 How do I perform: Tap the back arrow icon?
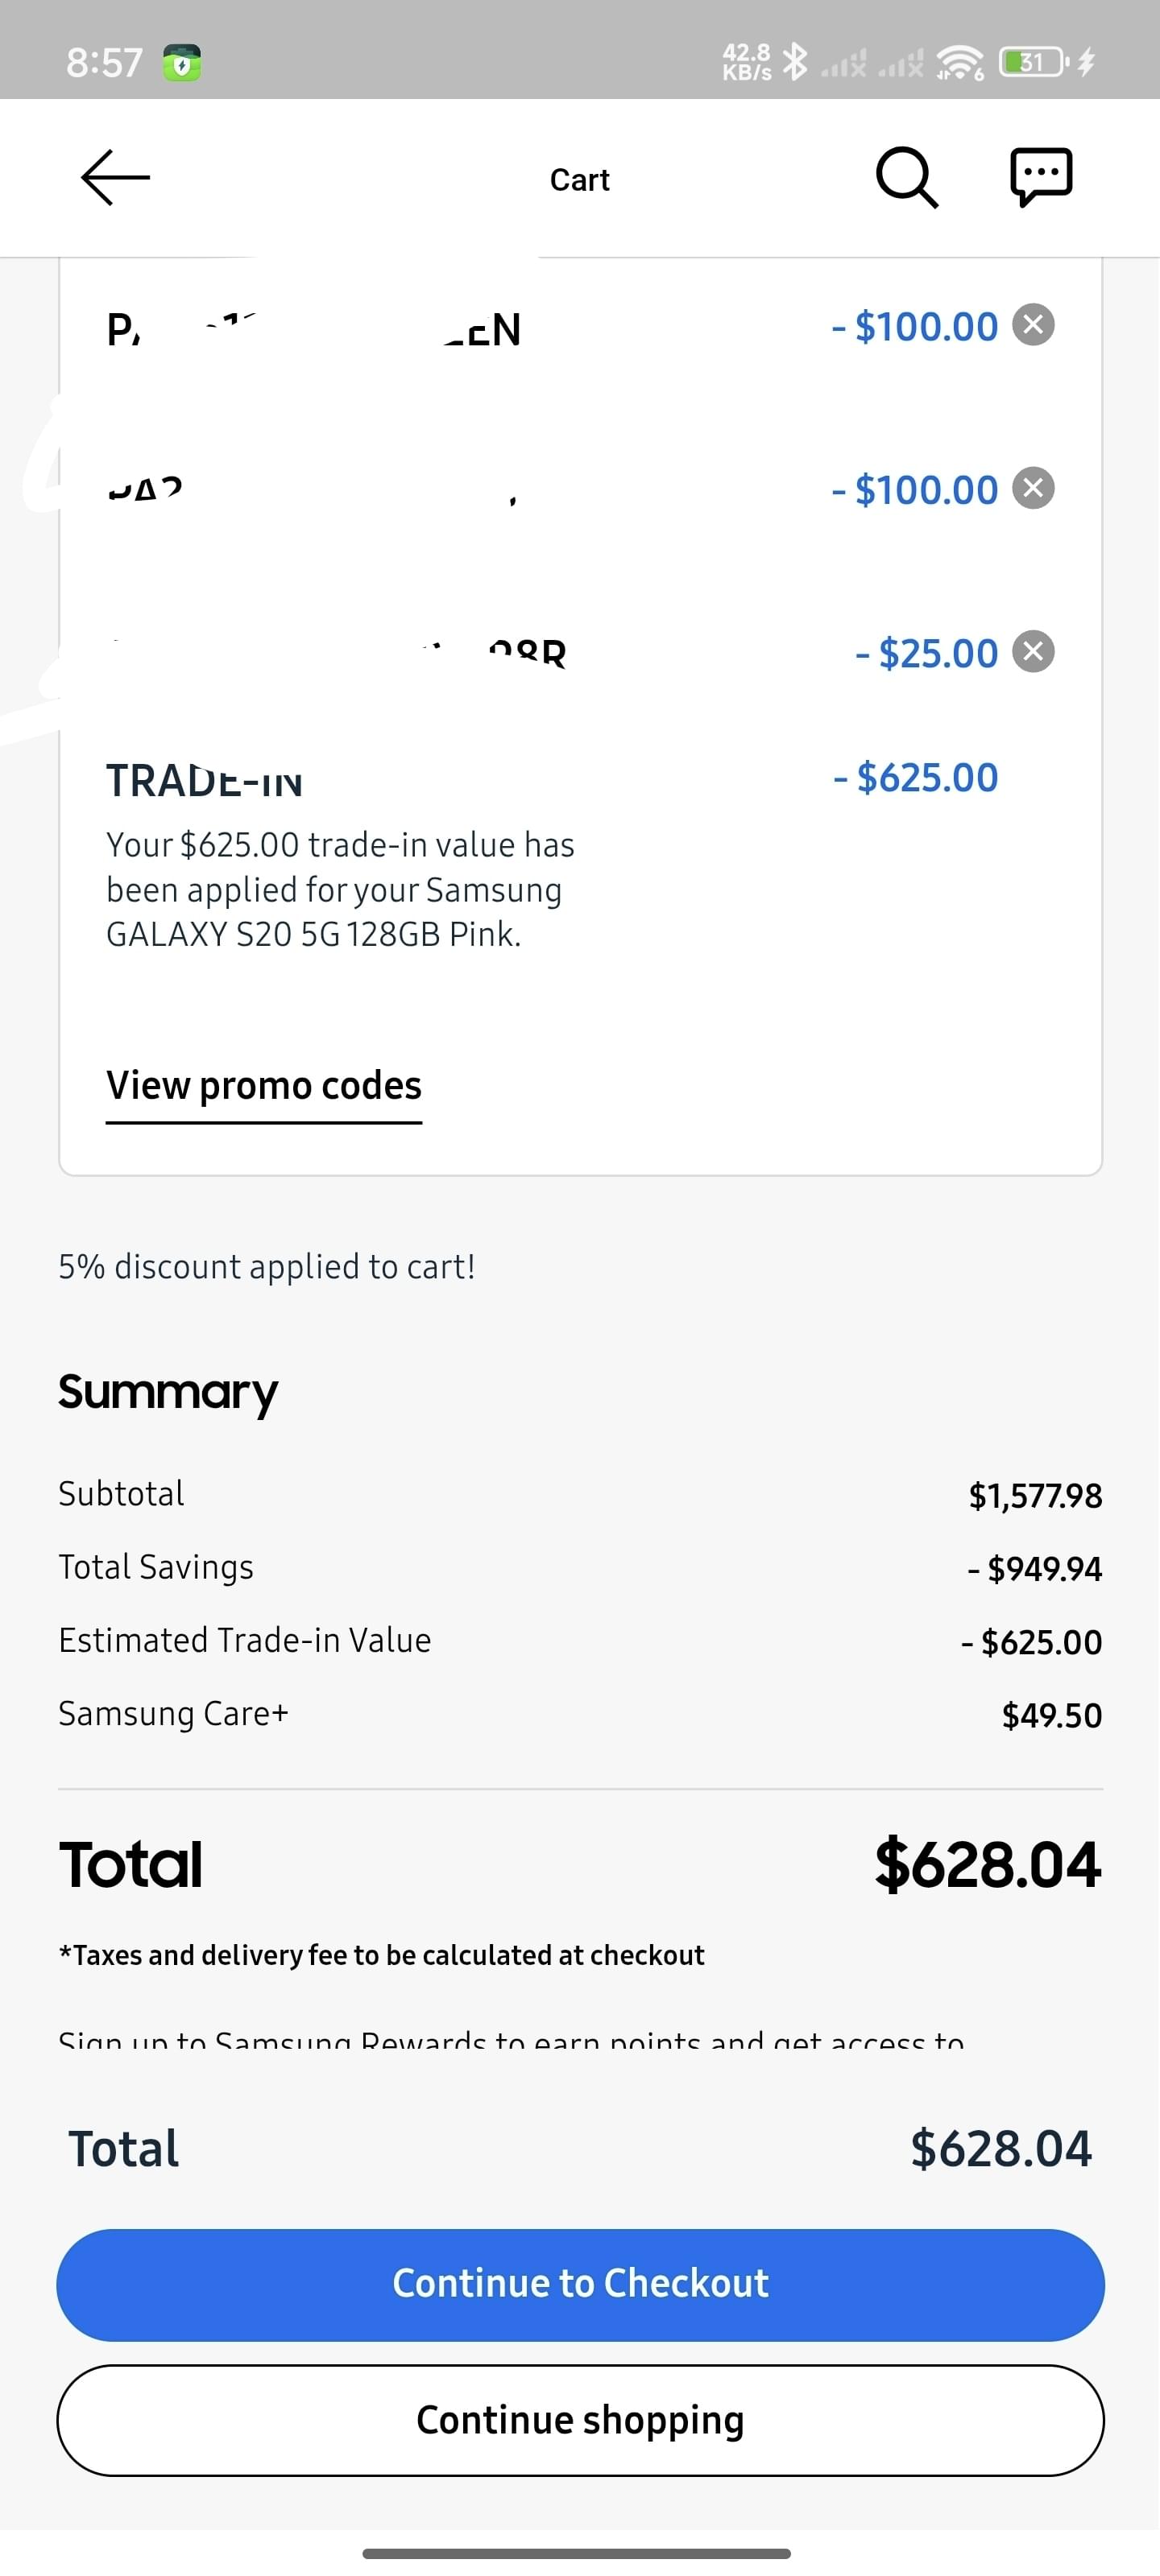tap(115, 178)
